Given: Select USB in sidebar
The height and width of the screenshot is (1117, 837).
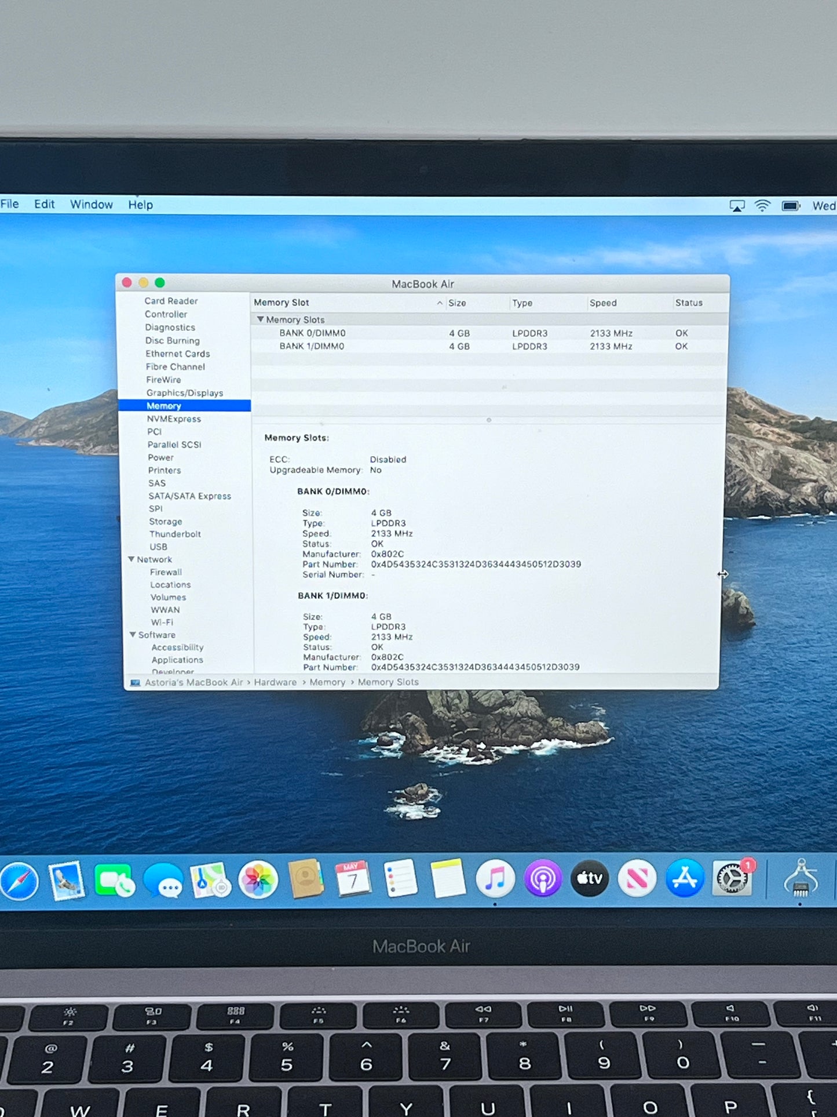Looking at the screenshot, I should 158,547.
